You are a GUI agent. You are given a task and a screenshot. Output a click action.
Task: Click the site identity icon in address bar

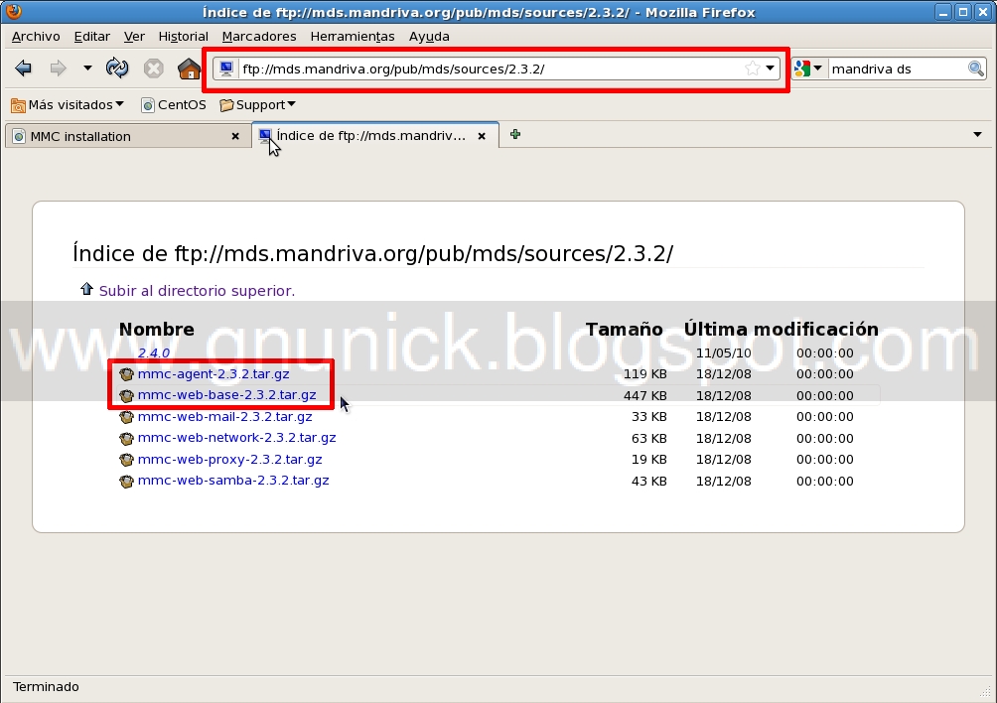coord(226,69)
